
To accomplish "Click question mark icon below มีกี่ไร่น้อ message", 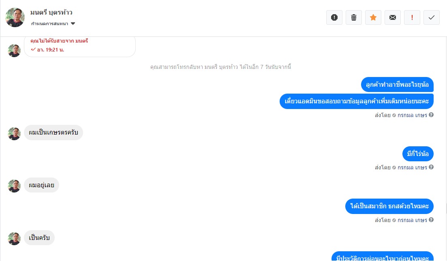I will [x=431, y=167].
